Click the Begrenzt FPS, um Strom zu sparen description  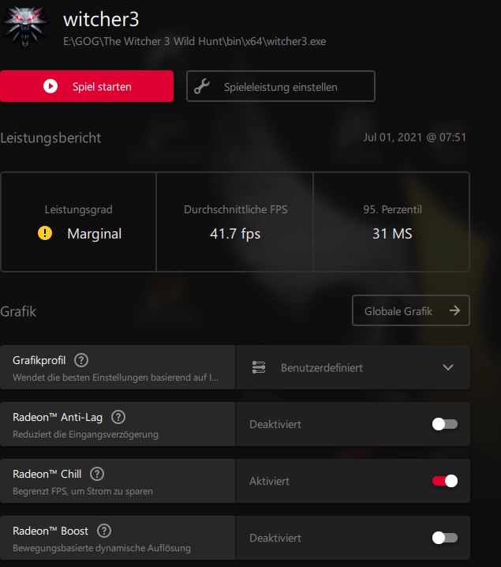pos(83,491)
